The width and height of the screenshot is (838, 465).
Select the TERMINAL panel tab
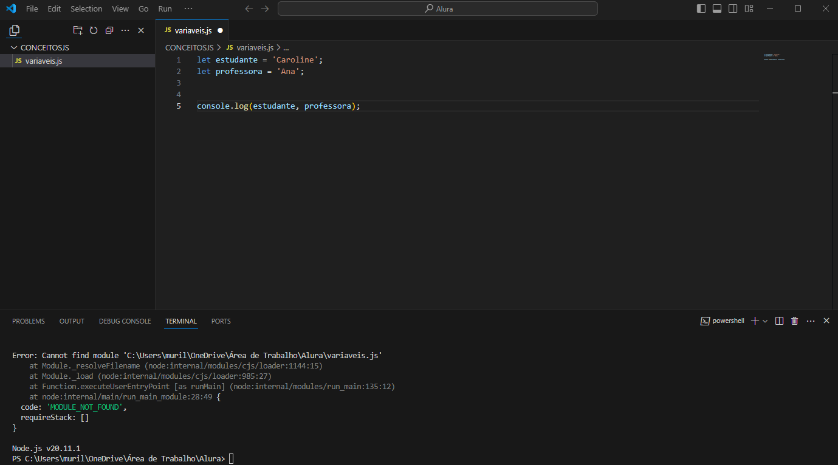point(181,321)
